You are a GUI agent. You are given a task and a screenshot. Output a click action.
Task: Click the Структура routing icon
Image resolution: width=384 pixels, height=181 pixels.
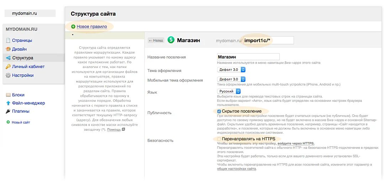coord(8,58)
